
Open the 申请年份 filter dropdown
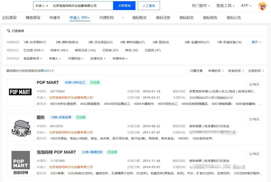pyautogui.click(x=120, y=58)
